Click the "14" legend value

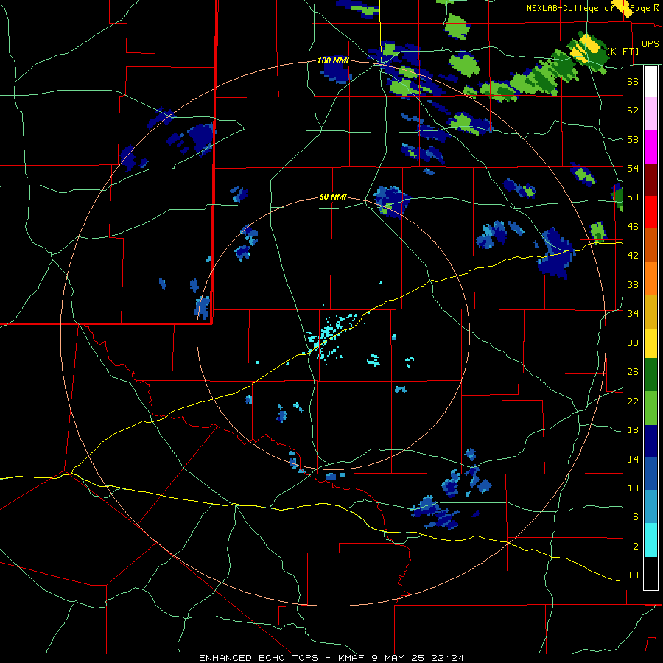[x=633, y=459]
